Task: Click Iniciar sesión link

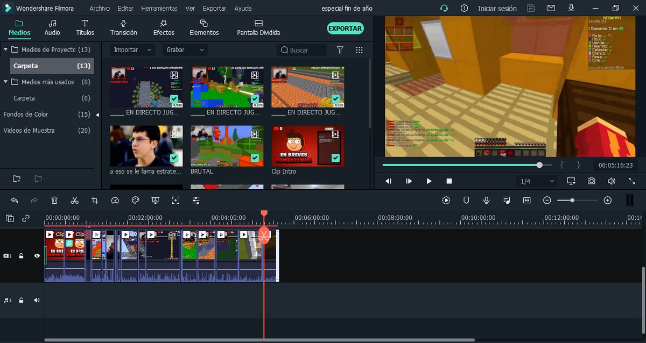Action: [497, 9]
